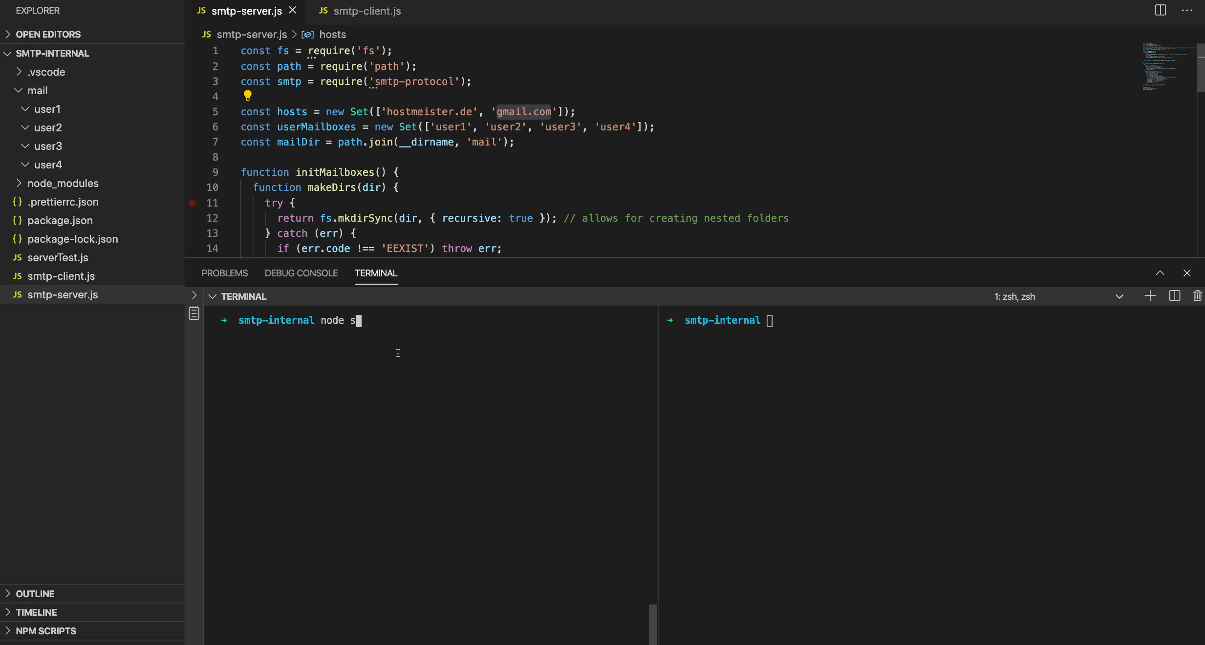Screen dimensions: 1205x645
Task: Click the split editor icon
Action: coord(1160,10)
